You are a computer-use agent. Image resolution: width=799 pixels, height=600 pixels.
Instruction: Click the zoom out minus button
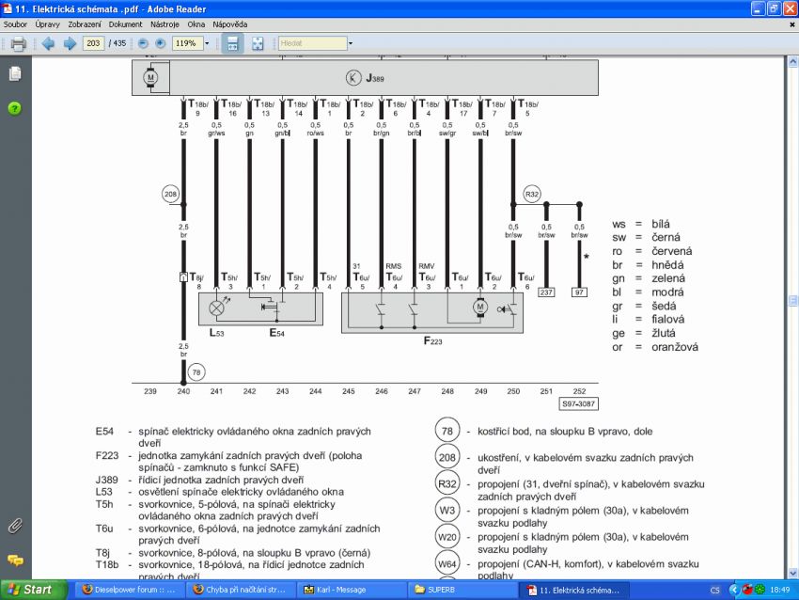(144, 43)
